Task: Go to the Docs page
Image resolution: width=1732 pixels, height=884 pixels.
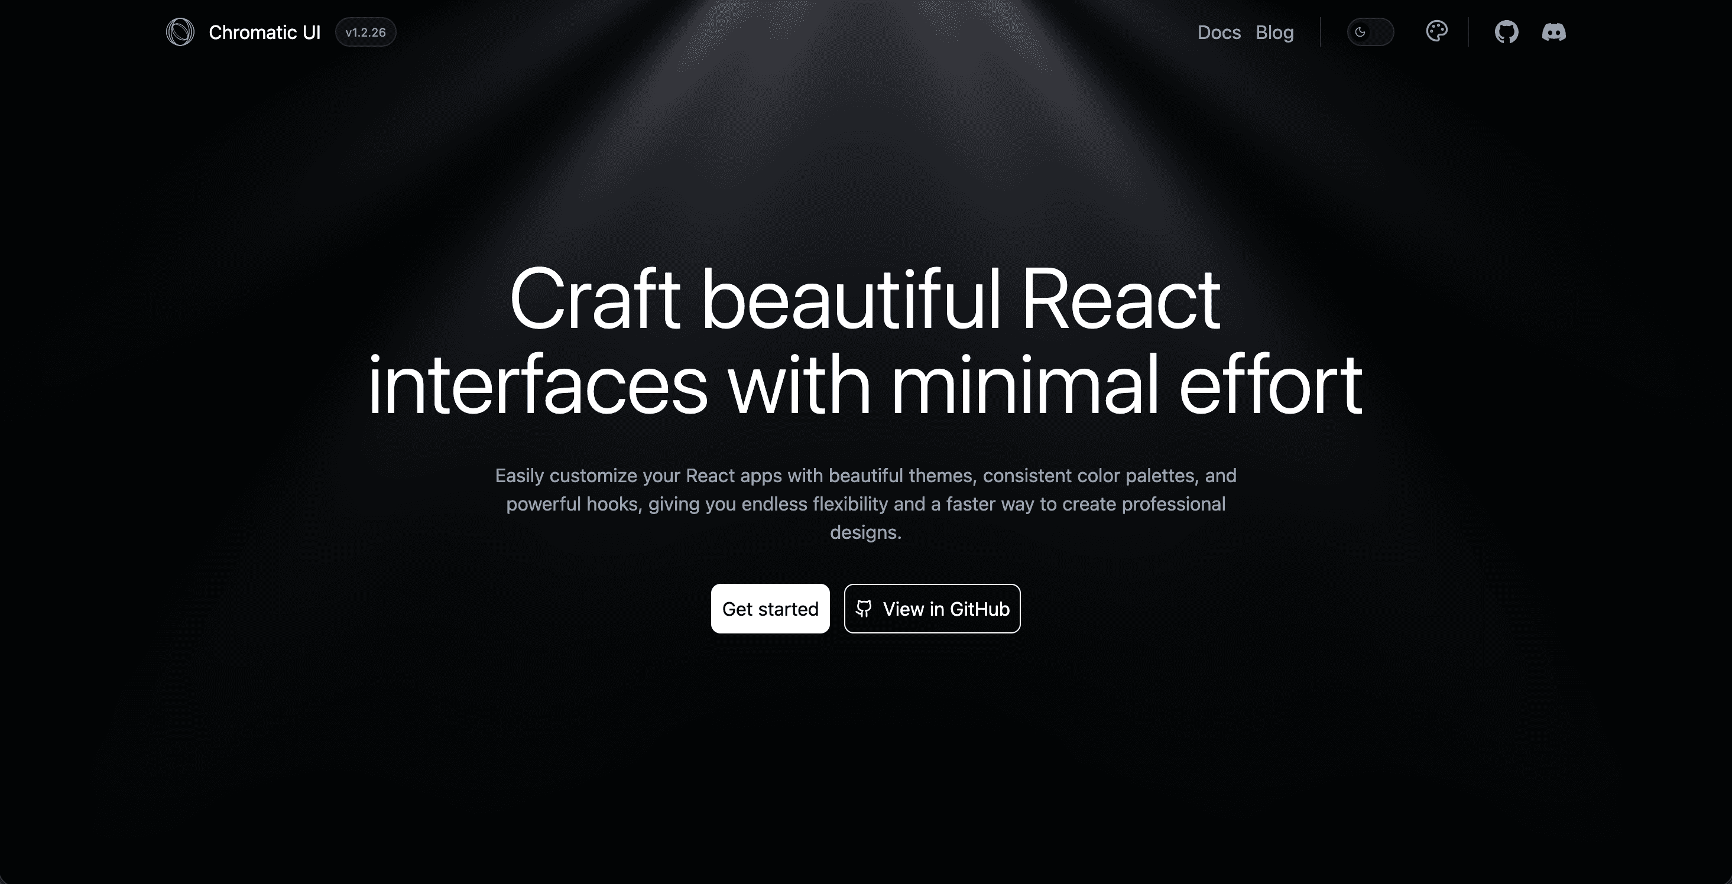Action: [1219, 32]
